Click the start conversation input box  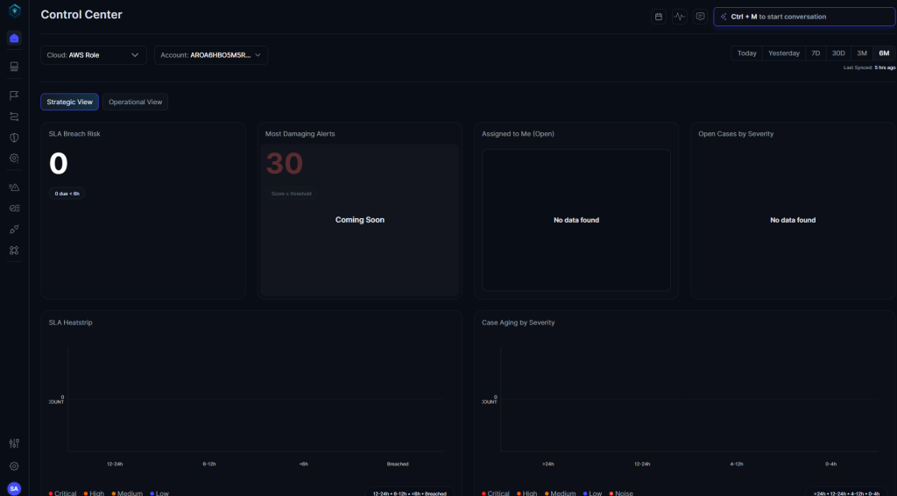tap(804, 17)
